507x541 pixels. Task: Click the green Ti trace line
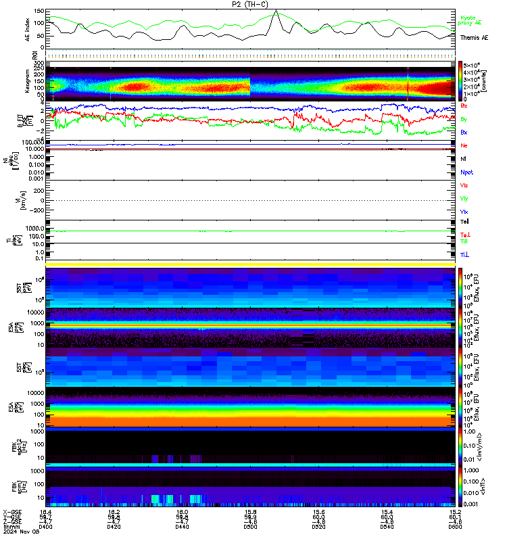(x=250, y=231)
